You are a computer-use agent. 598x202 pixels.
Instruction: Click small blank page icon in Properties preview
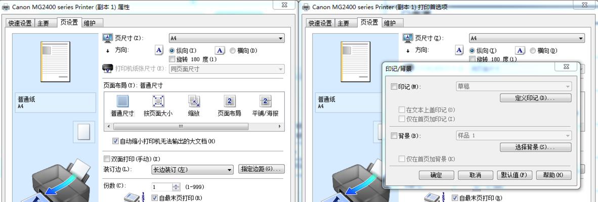[x=83, y=132]
